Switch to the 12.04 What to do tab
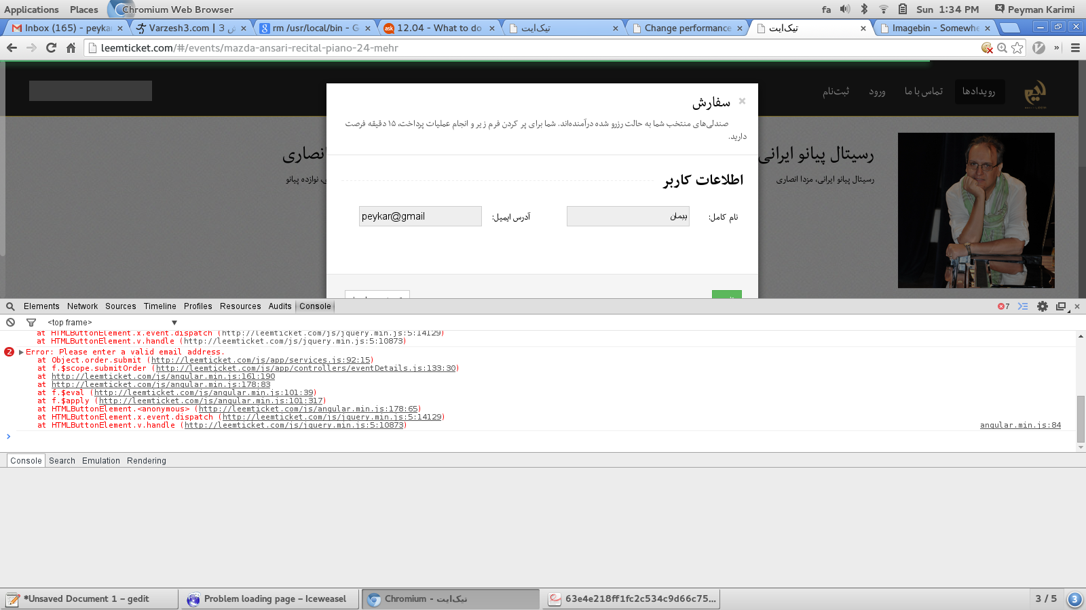 [438, 28]
